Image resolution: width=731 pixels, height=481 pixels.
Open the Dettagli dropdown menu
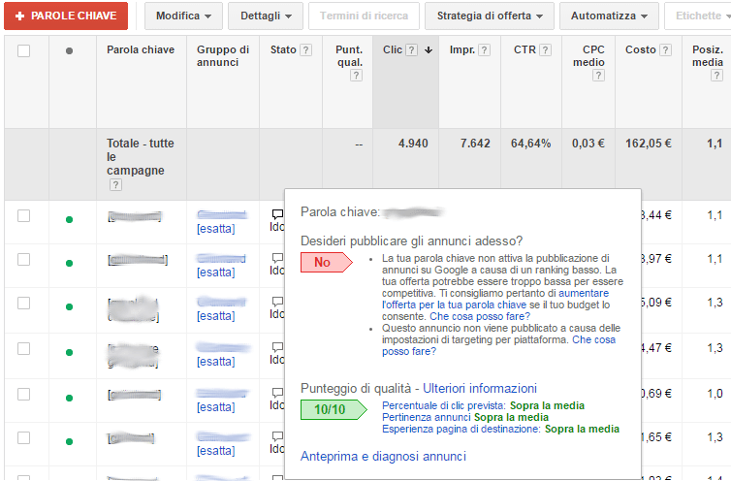tap(266, 16)
